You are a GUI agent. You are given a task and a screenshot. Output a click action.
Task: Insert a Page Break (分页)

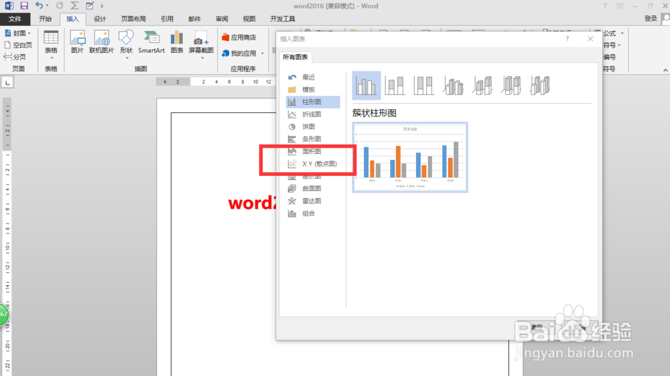(x=15, y=57)
